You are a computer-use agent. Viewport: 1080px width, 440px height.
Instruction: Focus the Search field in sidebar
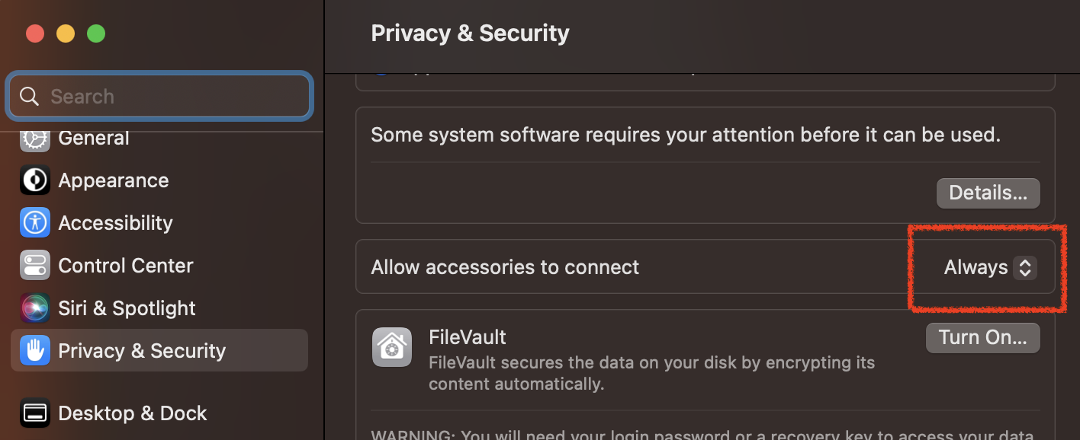coord(159,97)
